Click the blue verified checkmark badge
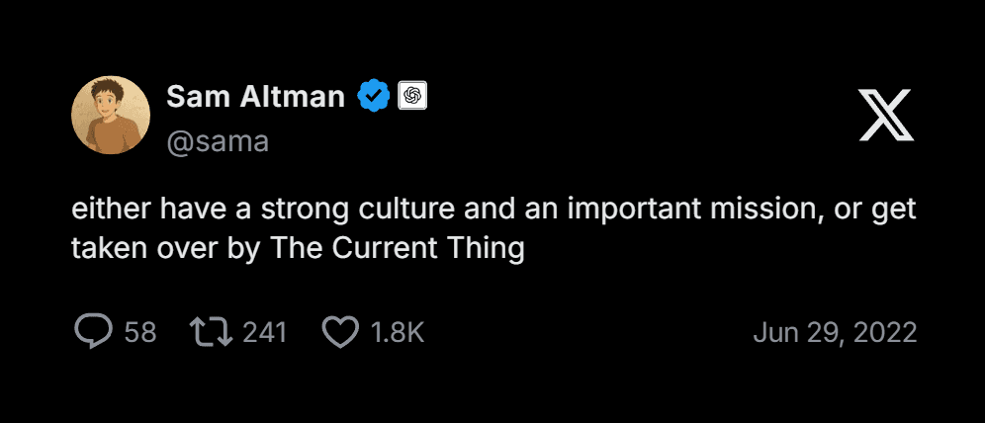Image resolution: width=985 pixels, height=423 pixels. (373, 96)
